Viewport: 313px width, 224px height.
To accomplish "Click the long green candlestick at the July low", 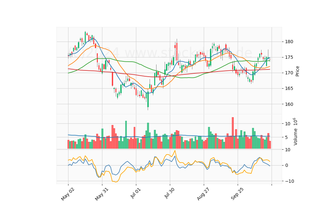I will pos(148,100).
